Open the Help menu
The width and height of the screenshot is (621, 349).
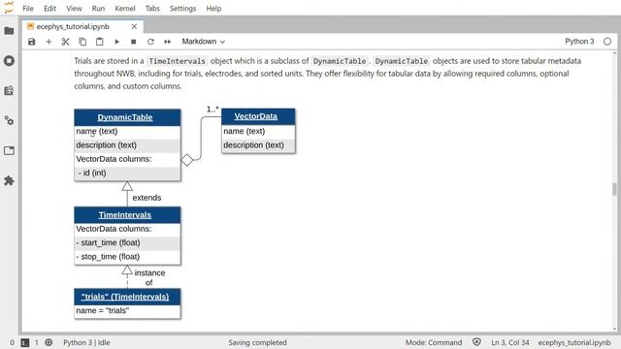pyautogui.click(x=213, y=9)
